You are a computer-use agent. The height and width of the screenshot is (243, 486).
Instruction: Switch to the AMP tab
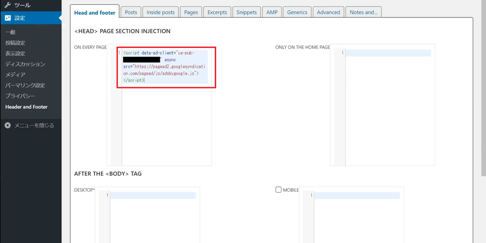point(272,12)
